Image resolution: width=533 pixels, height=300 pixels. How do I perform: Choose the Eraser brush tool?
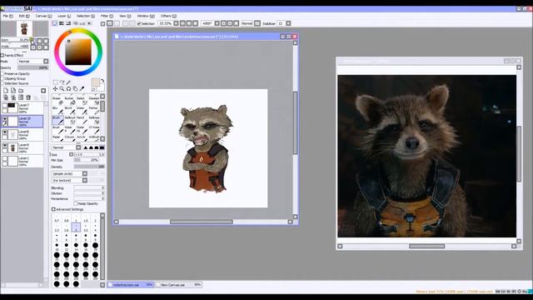click(57, 101)
